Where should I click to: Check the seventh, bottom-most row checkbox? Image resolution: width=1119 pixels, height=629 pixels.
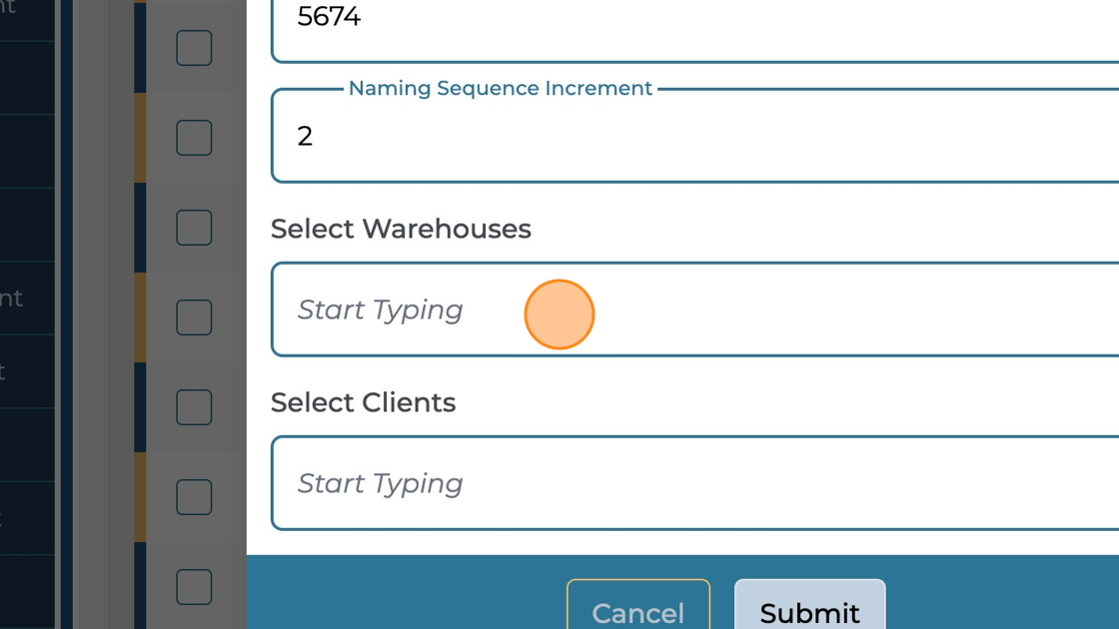[x=194, y=586]
